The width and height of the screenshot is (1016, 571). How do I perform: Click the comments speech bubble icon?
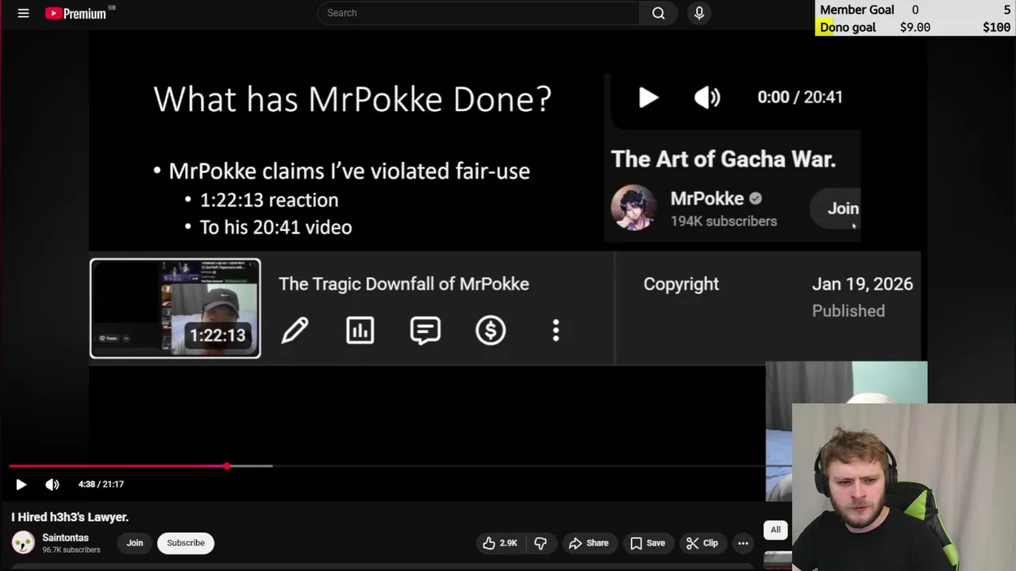[425, 331]
